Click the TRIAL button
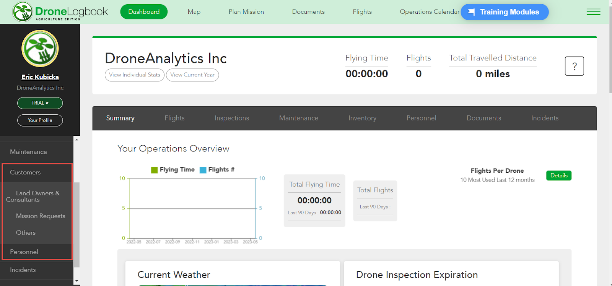The image size is (612, 286). (40, 103)
